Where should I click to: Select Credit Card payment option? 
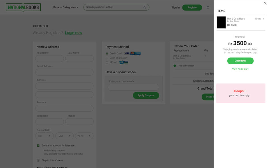pyautogui.click(x=107, y=53)
